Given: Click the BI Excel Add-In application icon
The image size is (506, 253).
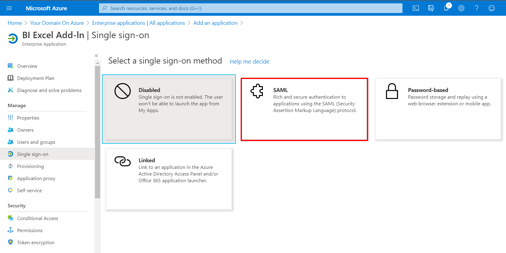Looking at the screenshot, I should (13, 39).
